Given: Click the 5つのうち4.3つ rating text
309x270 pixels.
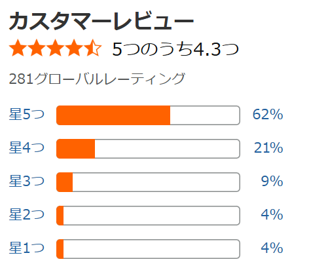Looking at the screenshot, I should coord(175,49).
